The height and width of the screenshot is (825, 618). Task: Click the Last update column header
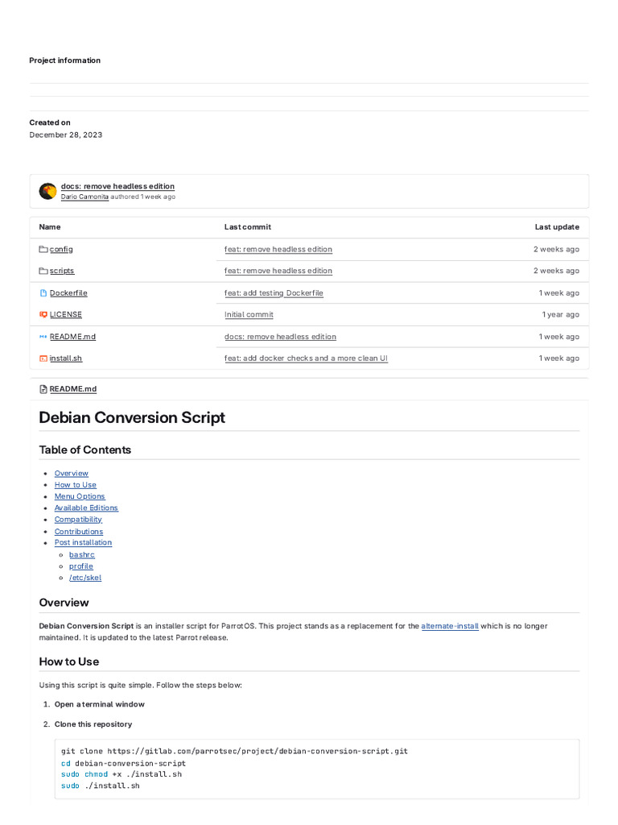coord(557,227)
